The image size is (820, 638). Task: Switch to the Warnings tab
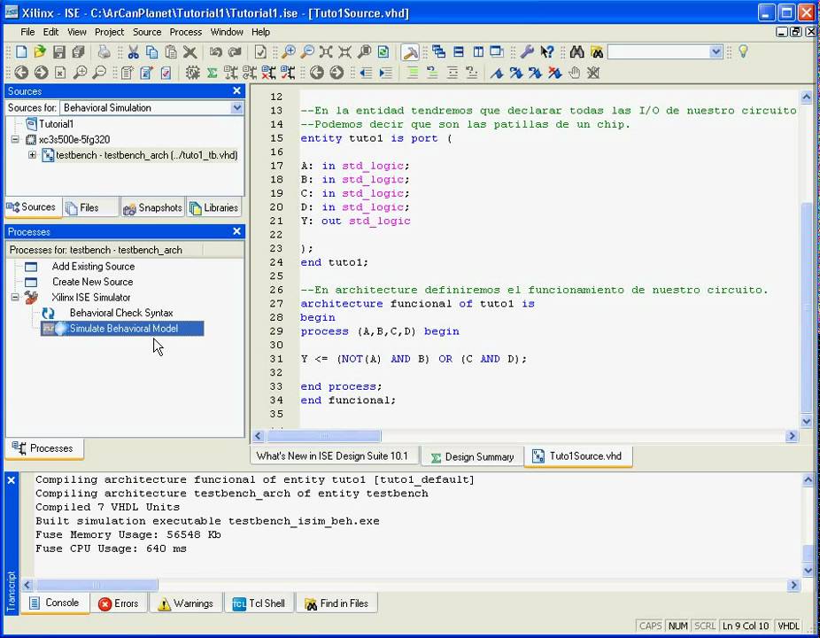coord(186,603)
